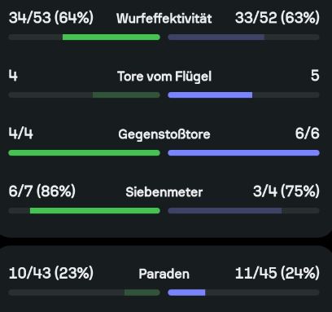The width and height of the screenshot is (332, 312).
Task: Click the 10/43 (23%) Paraden value
Action: [51, 273]
